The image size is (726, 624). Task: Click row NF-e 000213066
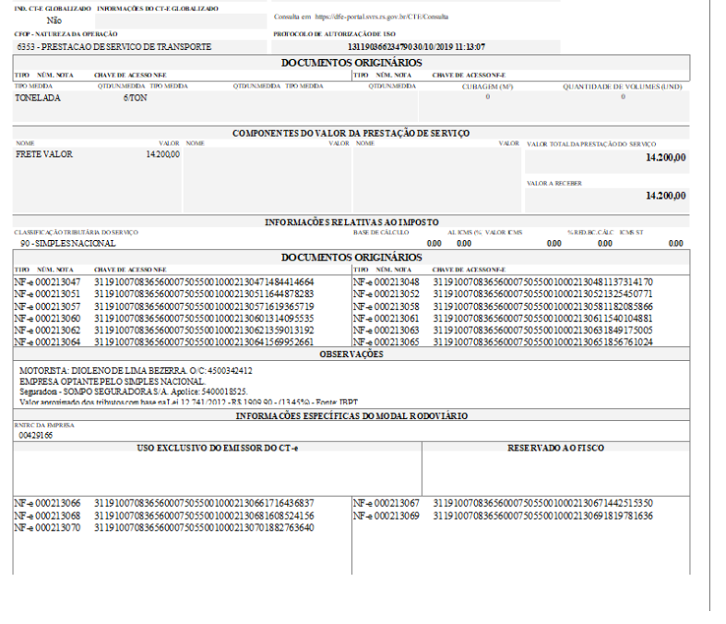164,503
